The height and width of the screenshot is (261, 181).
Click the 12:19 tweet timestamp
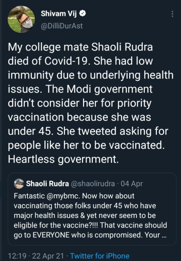tap(17, 256)
